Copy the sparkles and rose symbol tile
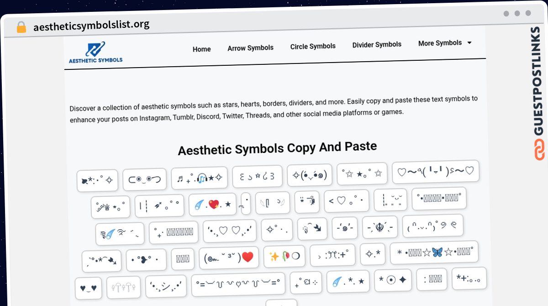Viewport: 548px width, 306px height. pos(284,256)
